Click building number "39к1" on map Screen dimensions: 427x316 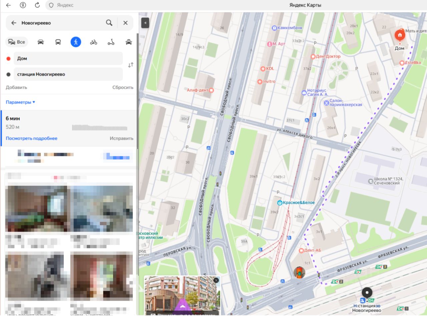(254, 176)
